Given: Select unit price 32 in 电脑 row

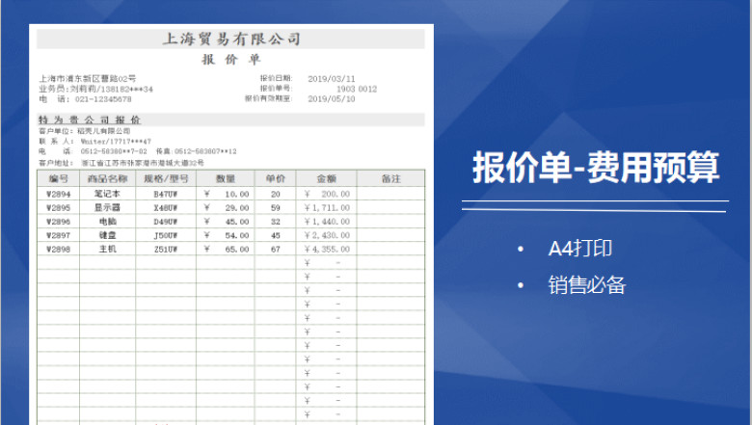Looking at the screenshot, I should [x=276, y=222].
